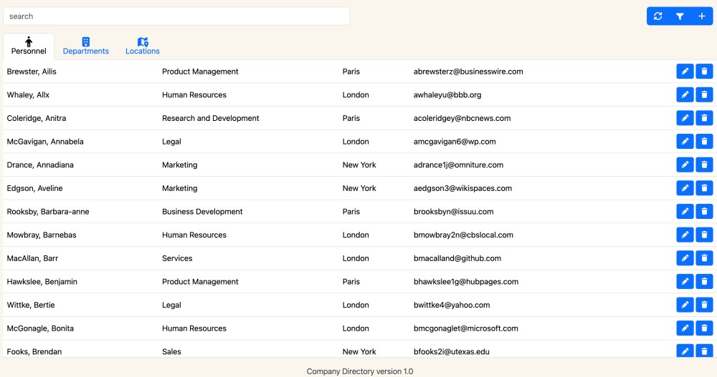Viewport: 717px width, 377px height.
Task: Open the filter icon in the top toolbar
Action: (680, 16)
